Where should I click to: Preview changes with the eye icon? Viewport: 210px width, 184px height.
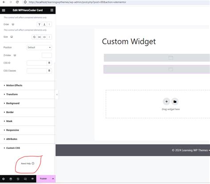tap(32, 179)
